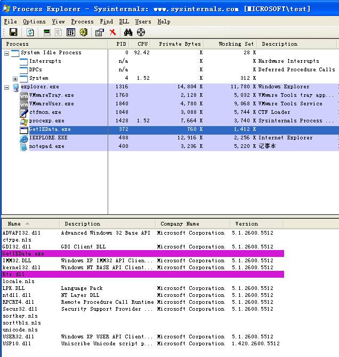The image size is (339, 357).
Task: Sort DLL list by Company Name header
Action: click(x=193, y=224)
